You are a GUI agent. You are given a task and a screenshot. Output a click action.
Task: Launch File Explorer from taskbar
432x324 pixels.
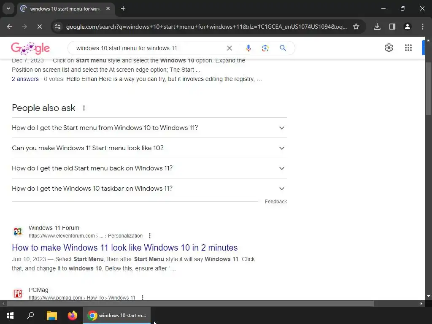point(51,316)
